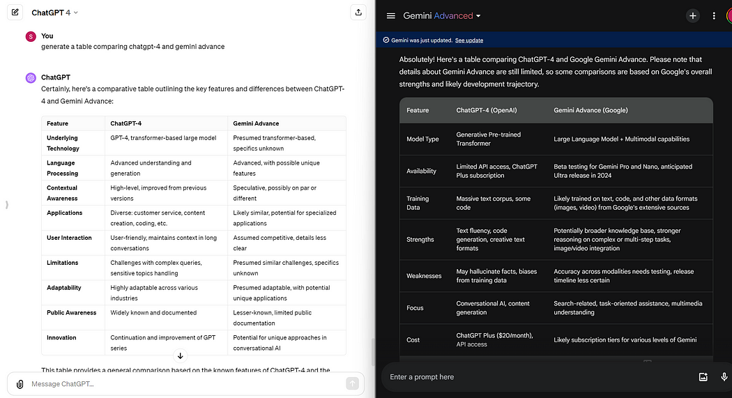Select the Contextual Awareness row label

(x=62, y=193)
